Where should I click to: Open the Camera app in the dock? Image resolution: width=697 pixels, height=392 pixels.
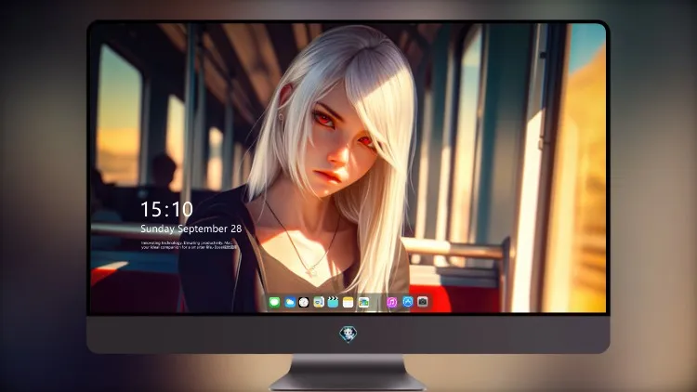[422, 302]
